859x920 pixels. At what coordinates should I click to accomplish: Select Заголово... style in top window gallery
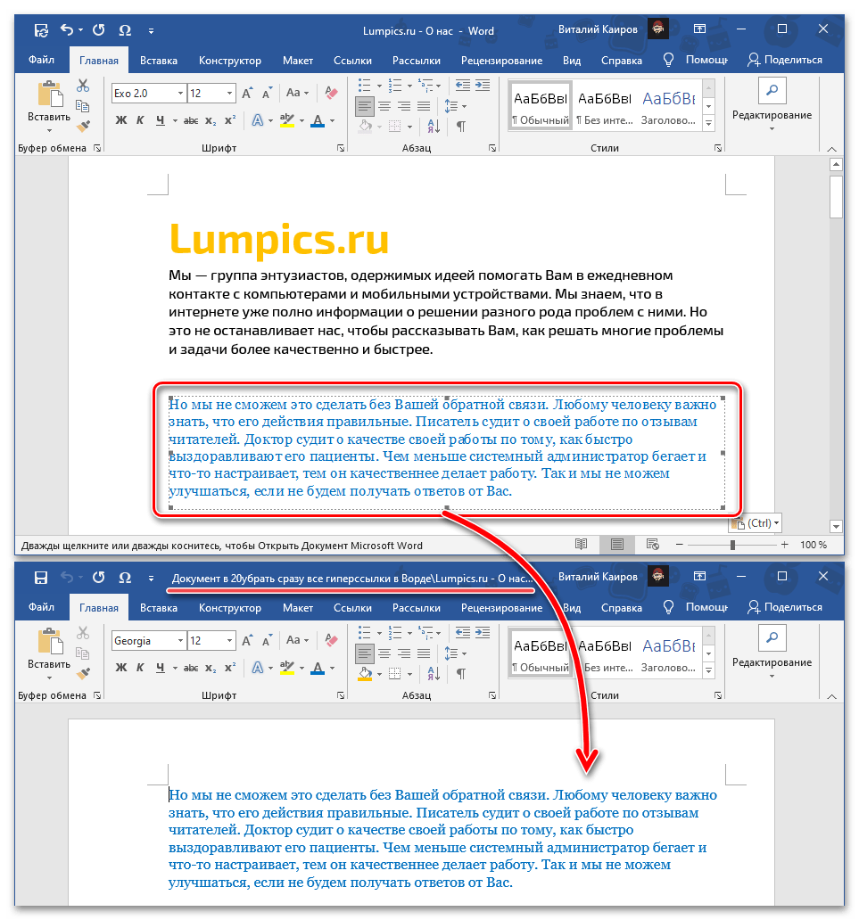(670, 107)
